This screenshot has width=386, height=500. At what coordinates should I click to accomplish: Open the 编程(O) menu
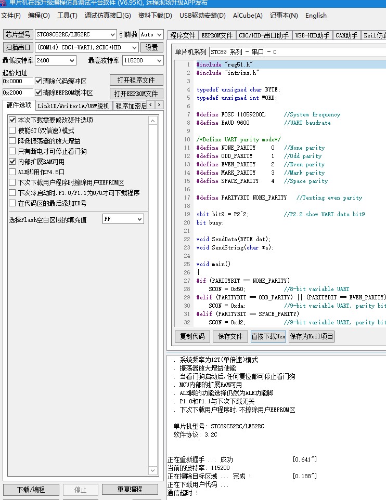38,16
